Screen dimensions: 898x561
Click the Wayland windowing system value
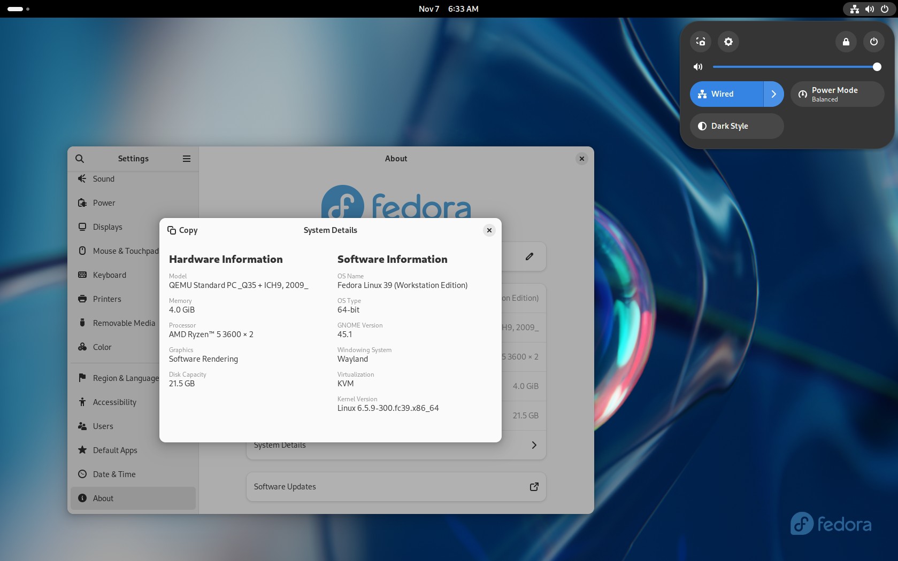tap(352, 359)
